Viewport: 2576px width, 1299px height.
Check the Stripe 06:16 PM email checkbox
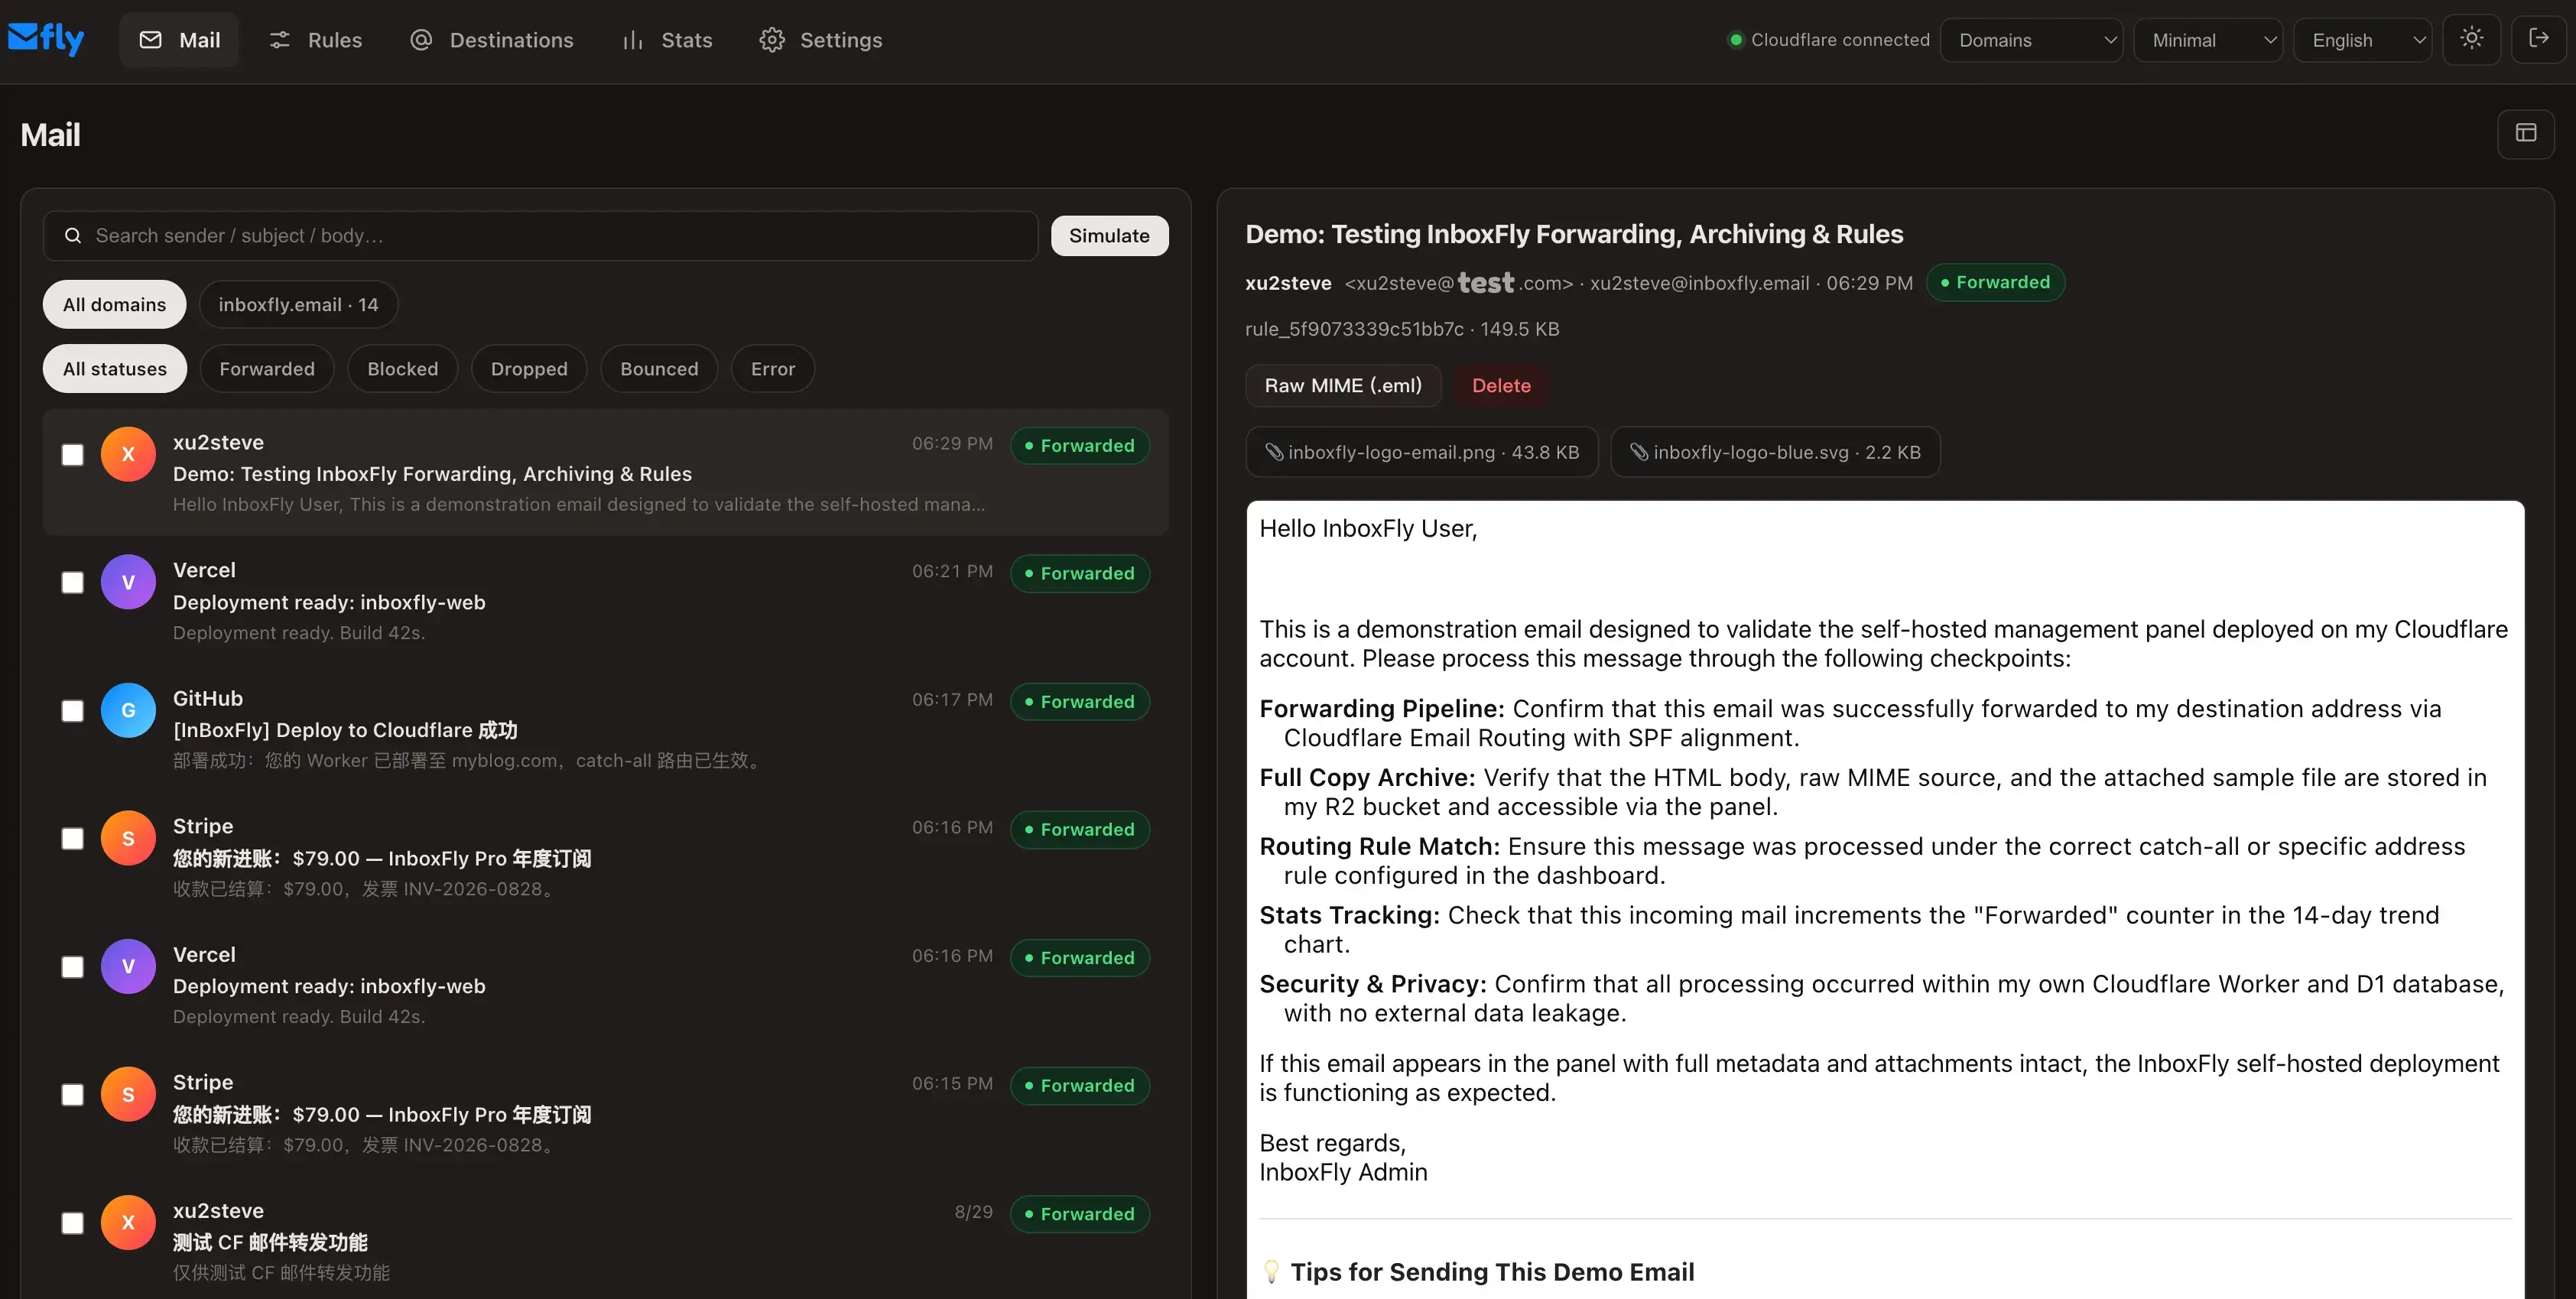click(x=73, y=839)
